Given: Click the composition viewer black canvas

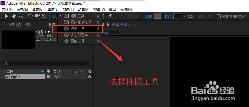Looking at the screenshot, I should tap(210, 72).
